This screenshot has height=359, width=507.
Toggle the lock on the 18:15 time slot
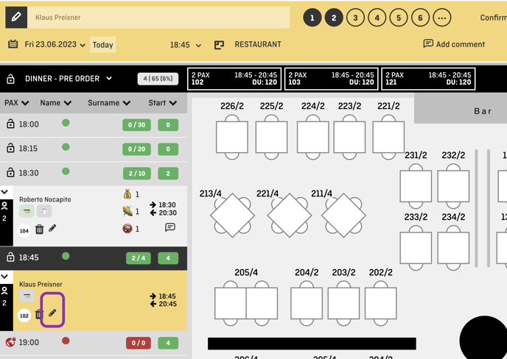(x=10, y=149)
